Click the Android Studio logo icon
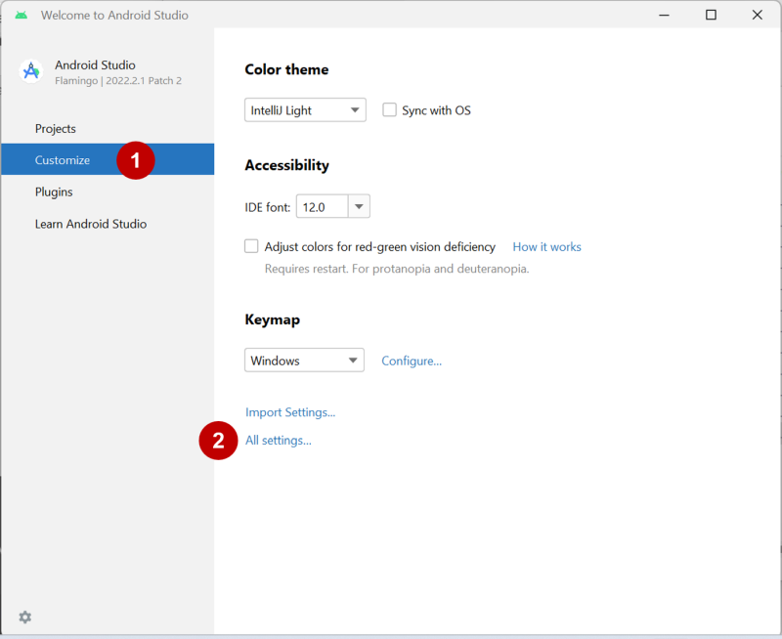Viewport: 782px width, 639px height. [31, 71]
